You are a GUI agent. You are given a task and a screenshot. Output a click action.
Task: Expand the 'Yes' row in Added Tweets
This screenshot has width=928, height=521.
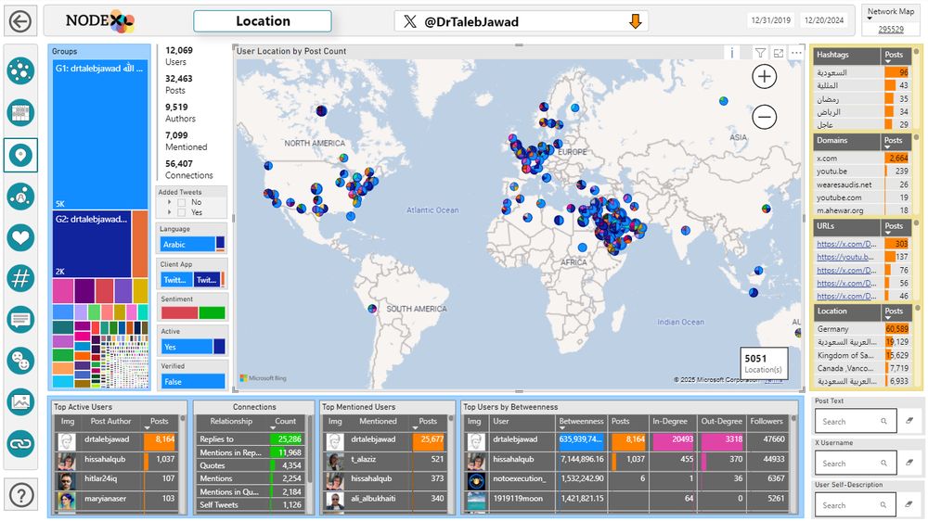[x=169, y=212]
